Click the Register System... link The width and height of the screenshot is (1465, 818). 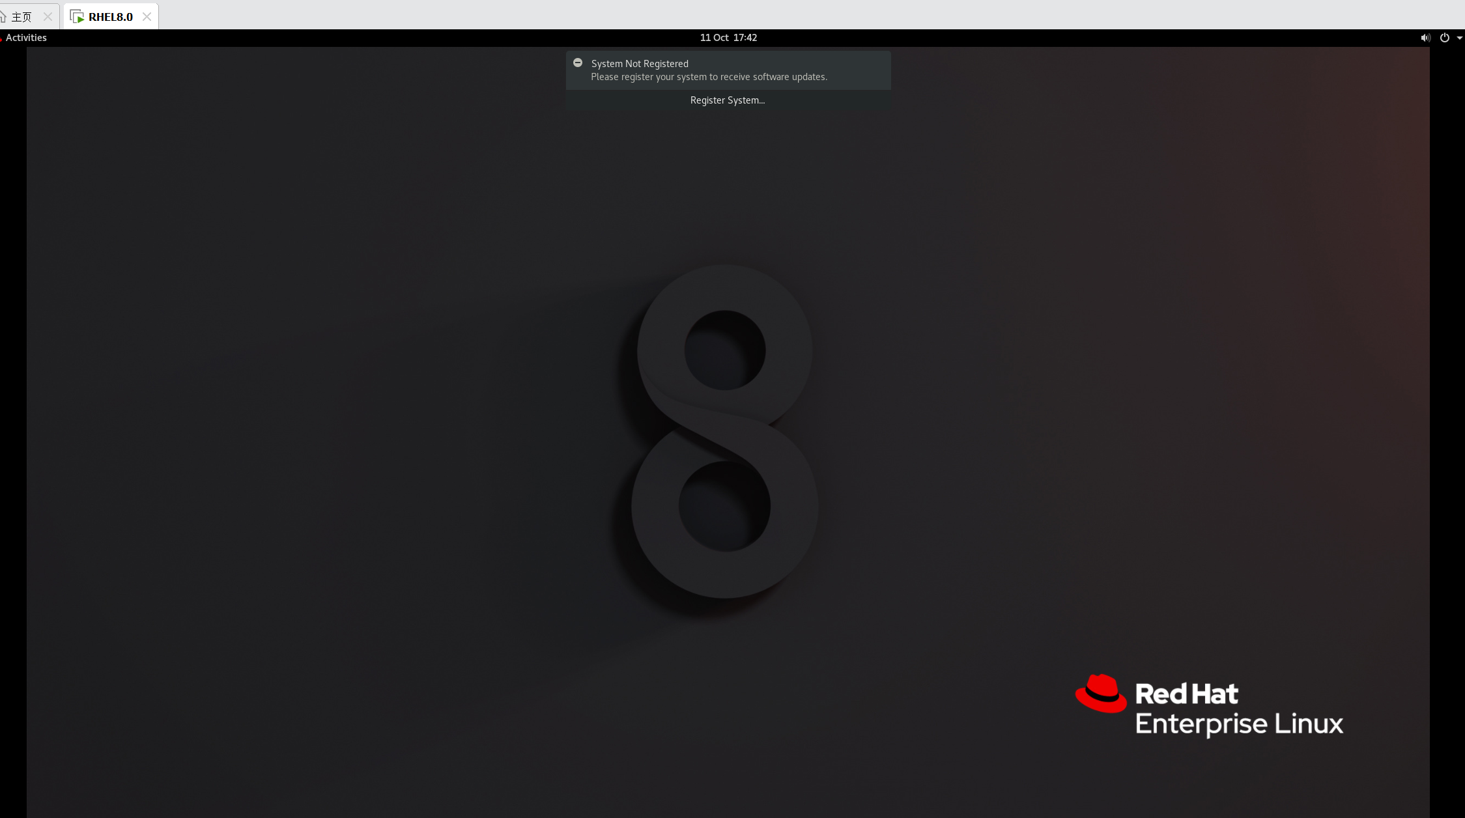click(728, 100)
